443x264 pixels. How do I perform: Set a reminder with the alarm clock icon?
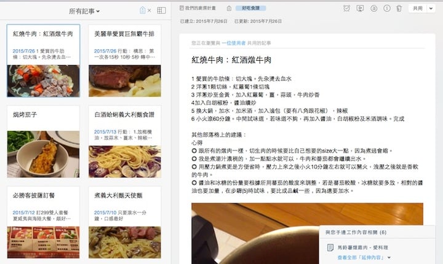(346, 9)
